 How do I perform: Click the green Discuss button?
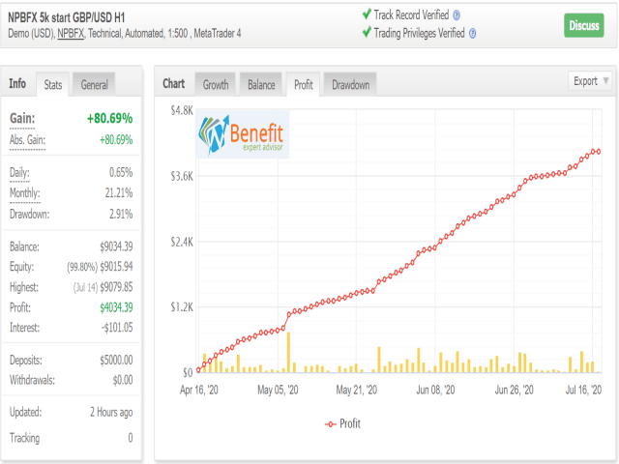(x=584, y=25)
